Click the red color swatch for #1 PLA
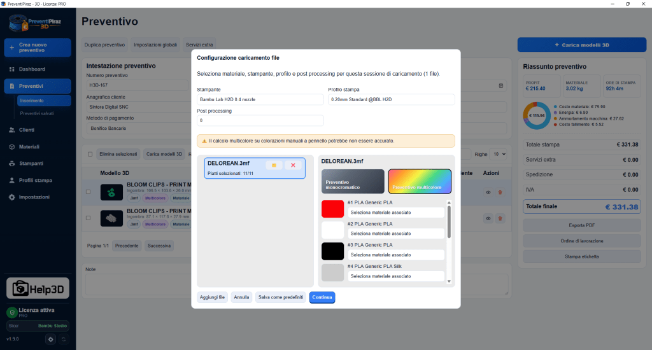Viewport: 652px width, 350px height. click(x=332, y=209)
